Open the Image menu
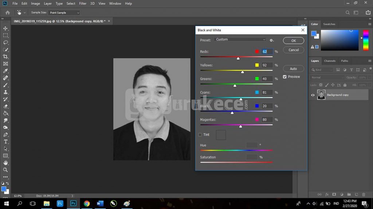This screenshot has width=373, height=209. tap(35, 4)
